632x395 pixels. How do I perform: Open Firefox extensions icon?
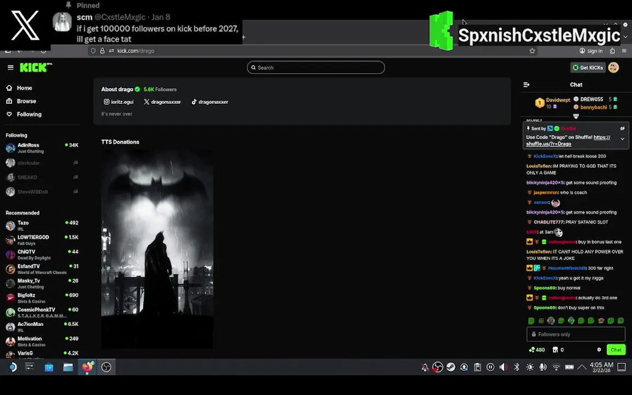(x=613, y=51)
